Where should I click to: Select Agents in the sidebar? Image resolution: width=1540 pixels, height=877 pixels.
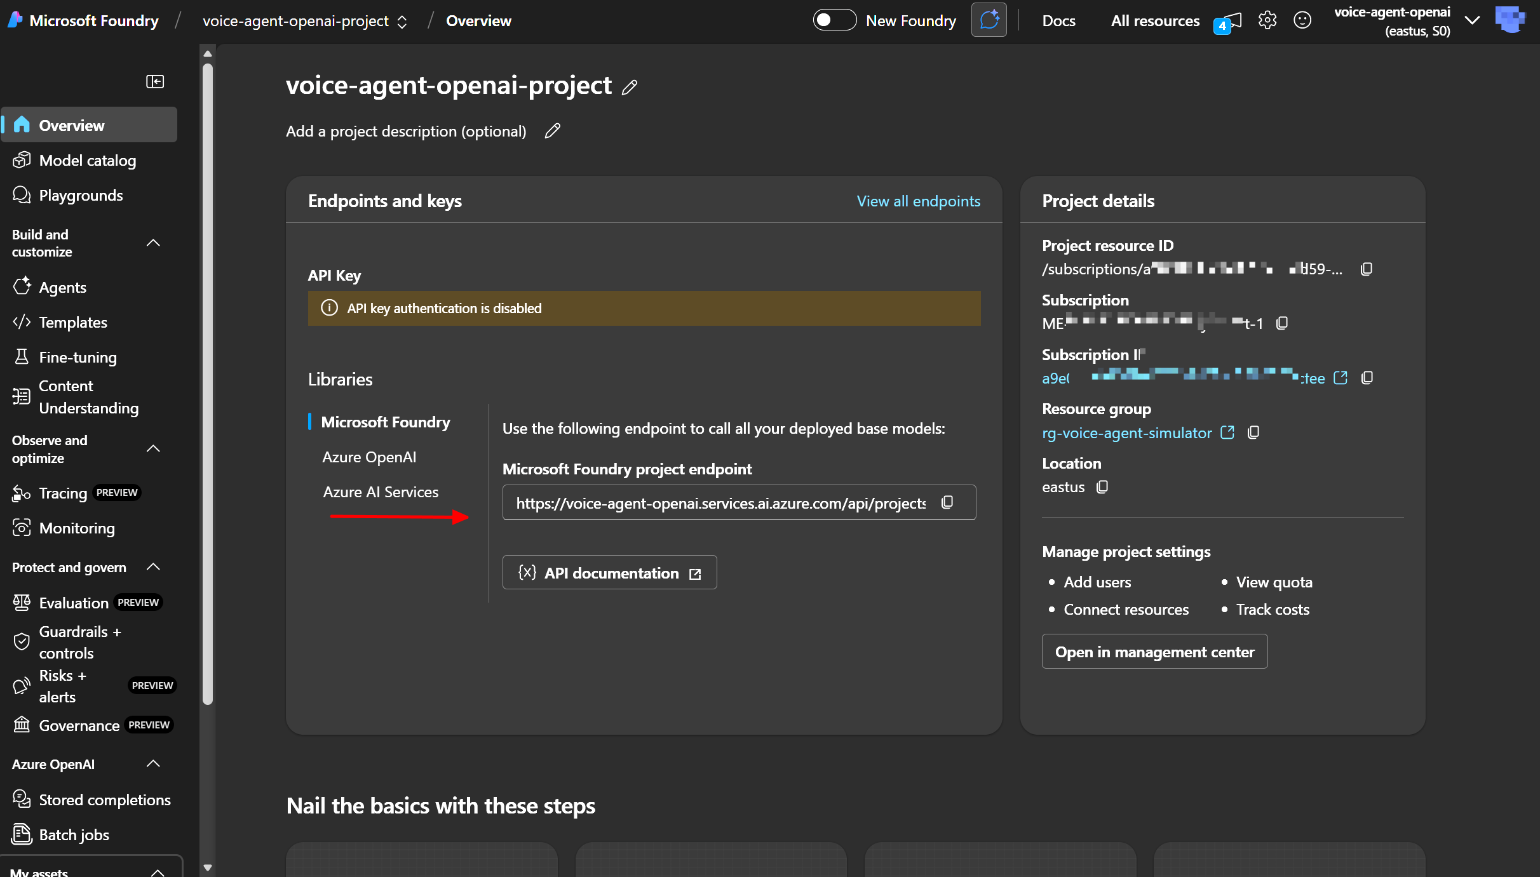pyautogui.click(x=63, y=287)
